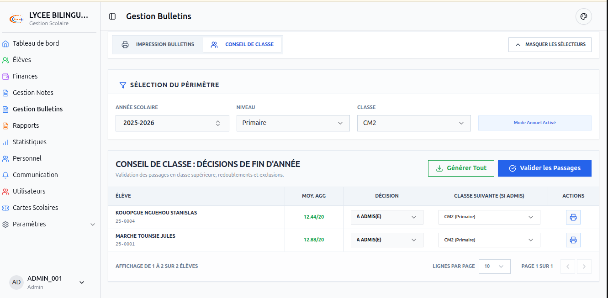Image resolution: width=608 pixels, height=298 pixels.
Task: Open decision dropdown for MARCHE TOUNSIE JULES
Action: 387,240
